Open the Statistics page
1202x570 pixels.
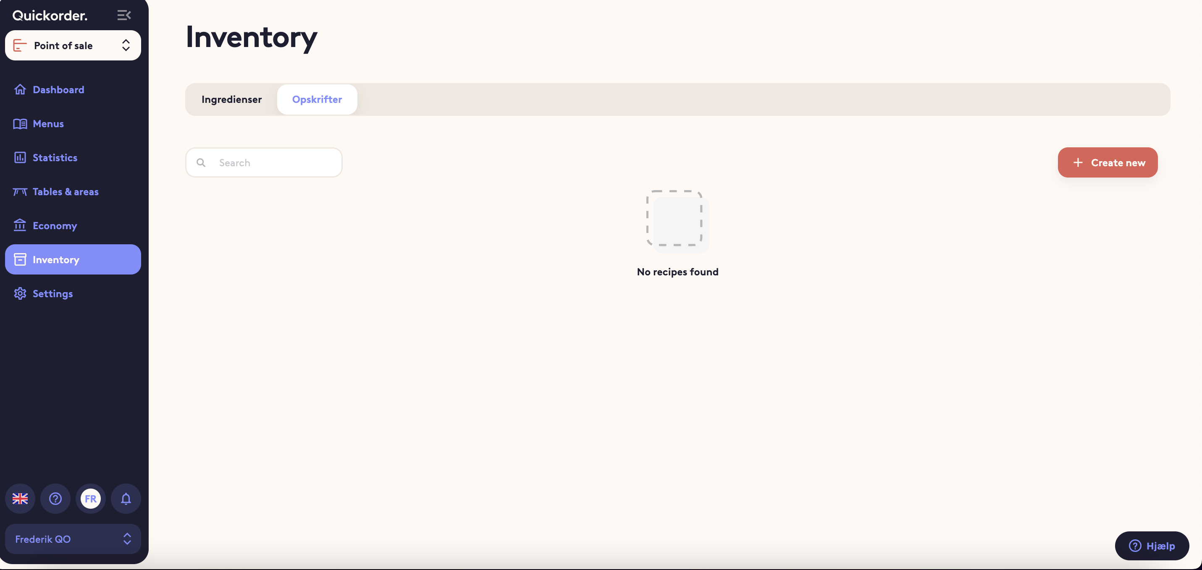tap(73, 158)
